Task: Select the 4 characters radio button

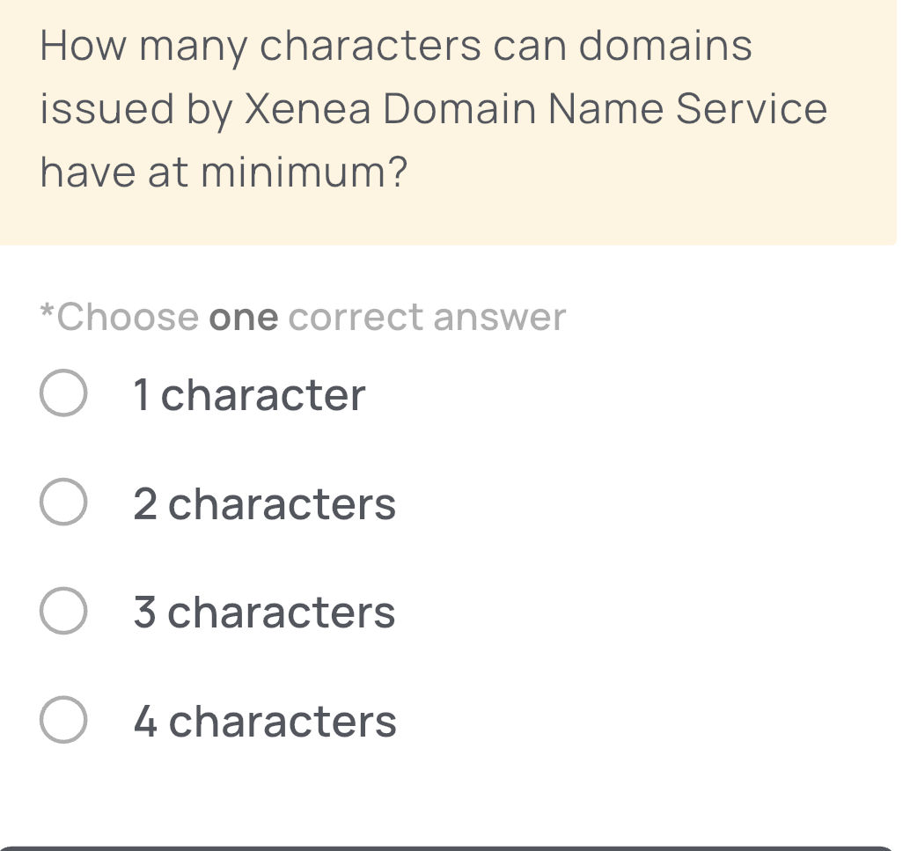Action: [62, 722]
